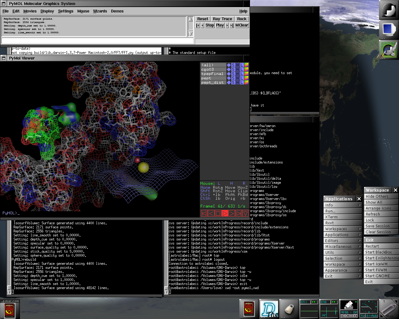Open the Show (S) menu for pept
The height and width of the screenshot is (319, 399).
(233, 78)
